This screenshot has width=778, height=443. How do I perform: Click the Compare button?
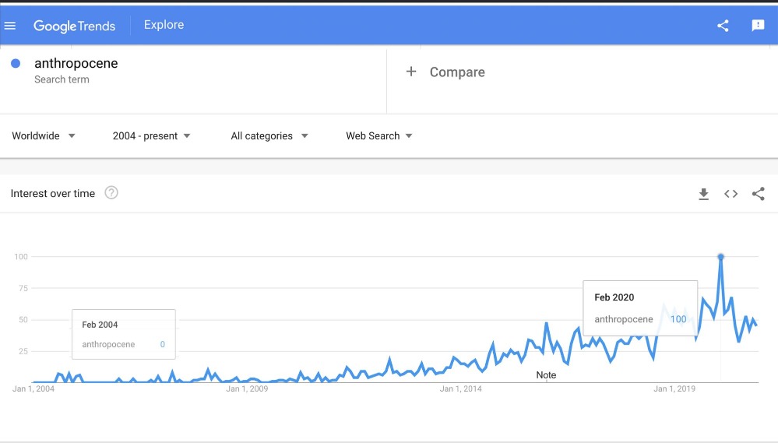pyautogui.click(x=456, y=72)
